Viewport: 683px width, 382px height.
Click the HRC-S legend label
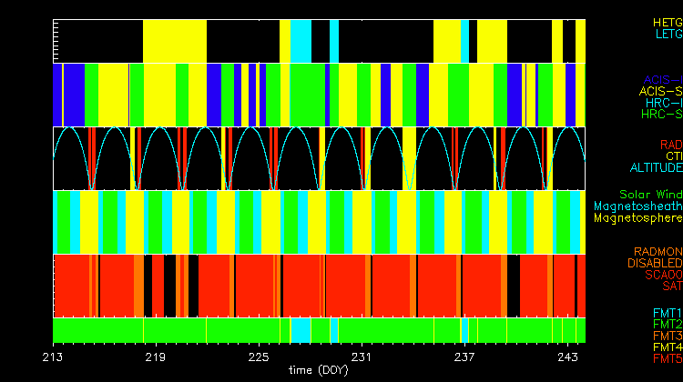click(x=661, y=115)
